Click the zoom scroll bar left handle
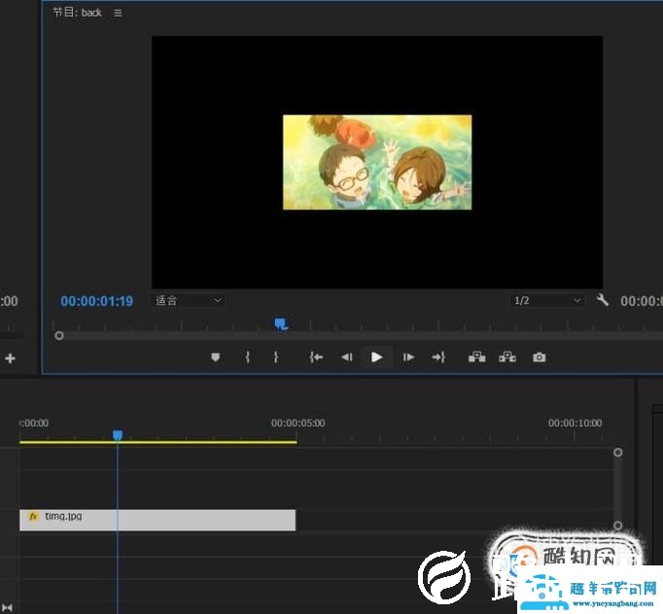 coord(59,335)
